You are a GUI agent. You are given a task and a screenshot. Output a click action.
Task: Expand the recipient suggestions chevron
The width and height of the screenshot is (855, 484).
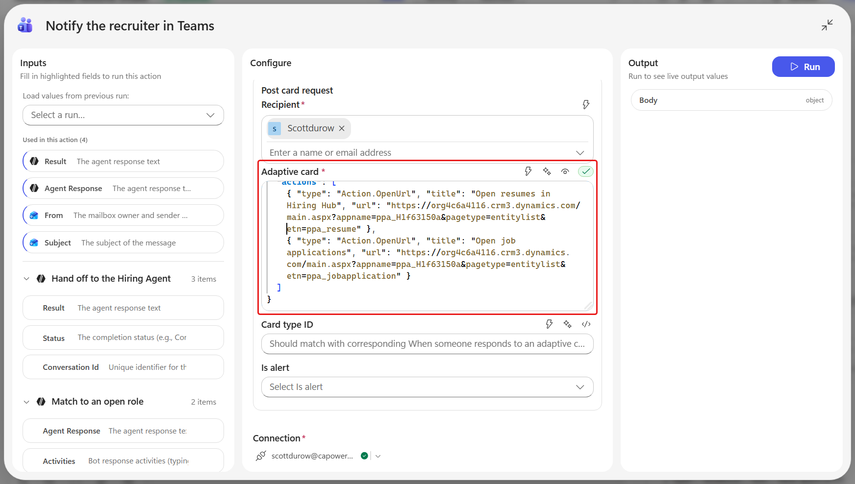pos(580,153)
